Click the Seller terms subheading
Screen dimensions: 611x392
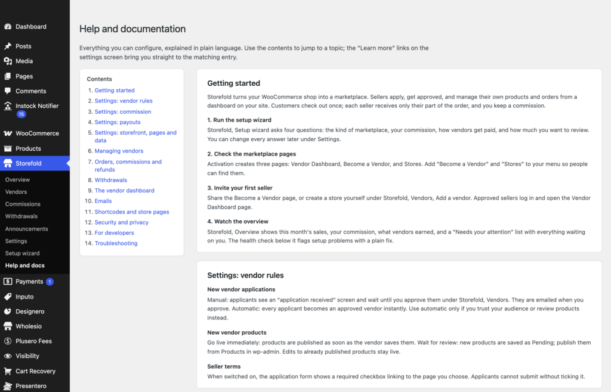(224, 366)
